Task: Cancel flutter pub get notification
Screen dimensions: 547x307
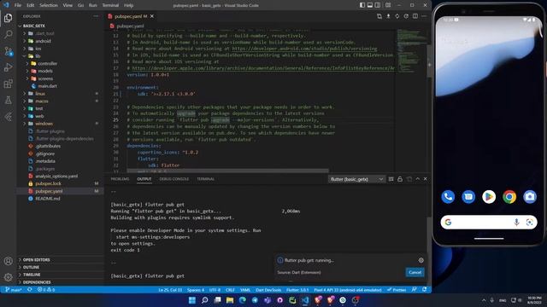Action: coord(415,272)
